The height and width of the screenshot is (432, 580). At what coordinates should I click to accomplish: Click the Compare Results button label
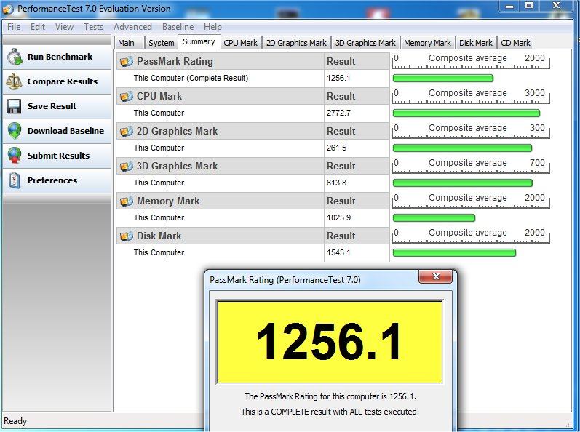click(x=63, y=81)
